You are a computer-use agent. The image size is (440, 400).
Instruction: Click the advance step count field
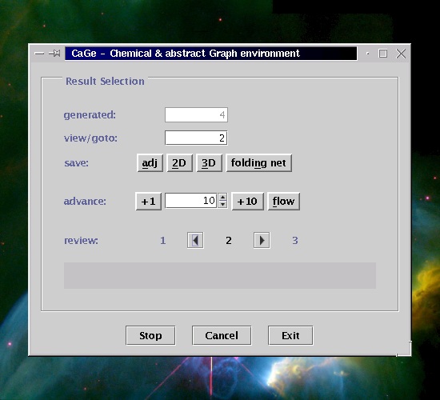coord(191,201)
